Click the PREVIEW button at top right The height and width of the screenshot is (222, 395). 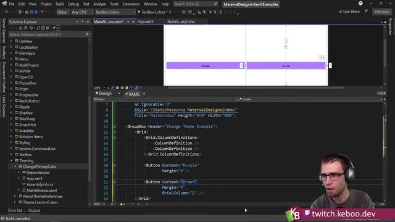382,12
